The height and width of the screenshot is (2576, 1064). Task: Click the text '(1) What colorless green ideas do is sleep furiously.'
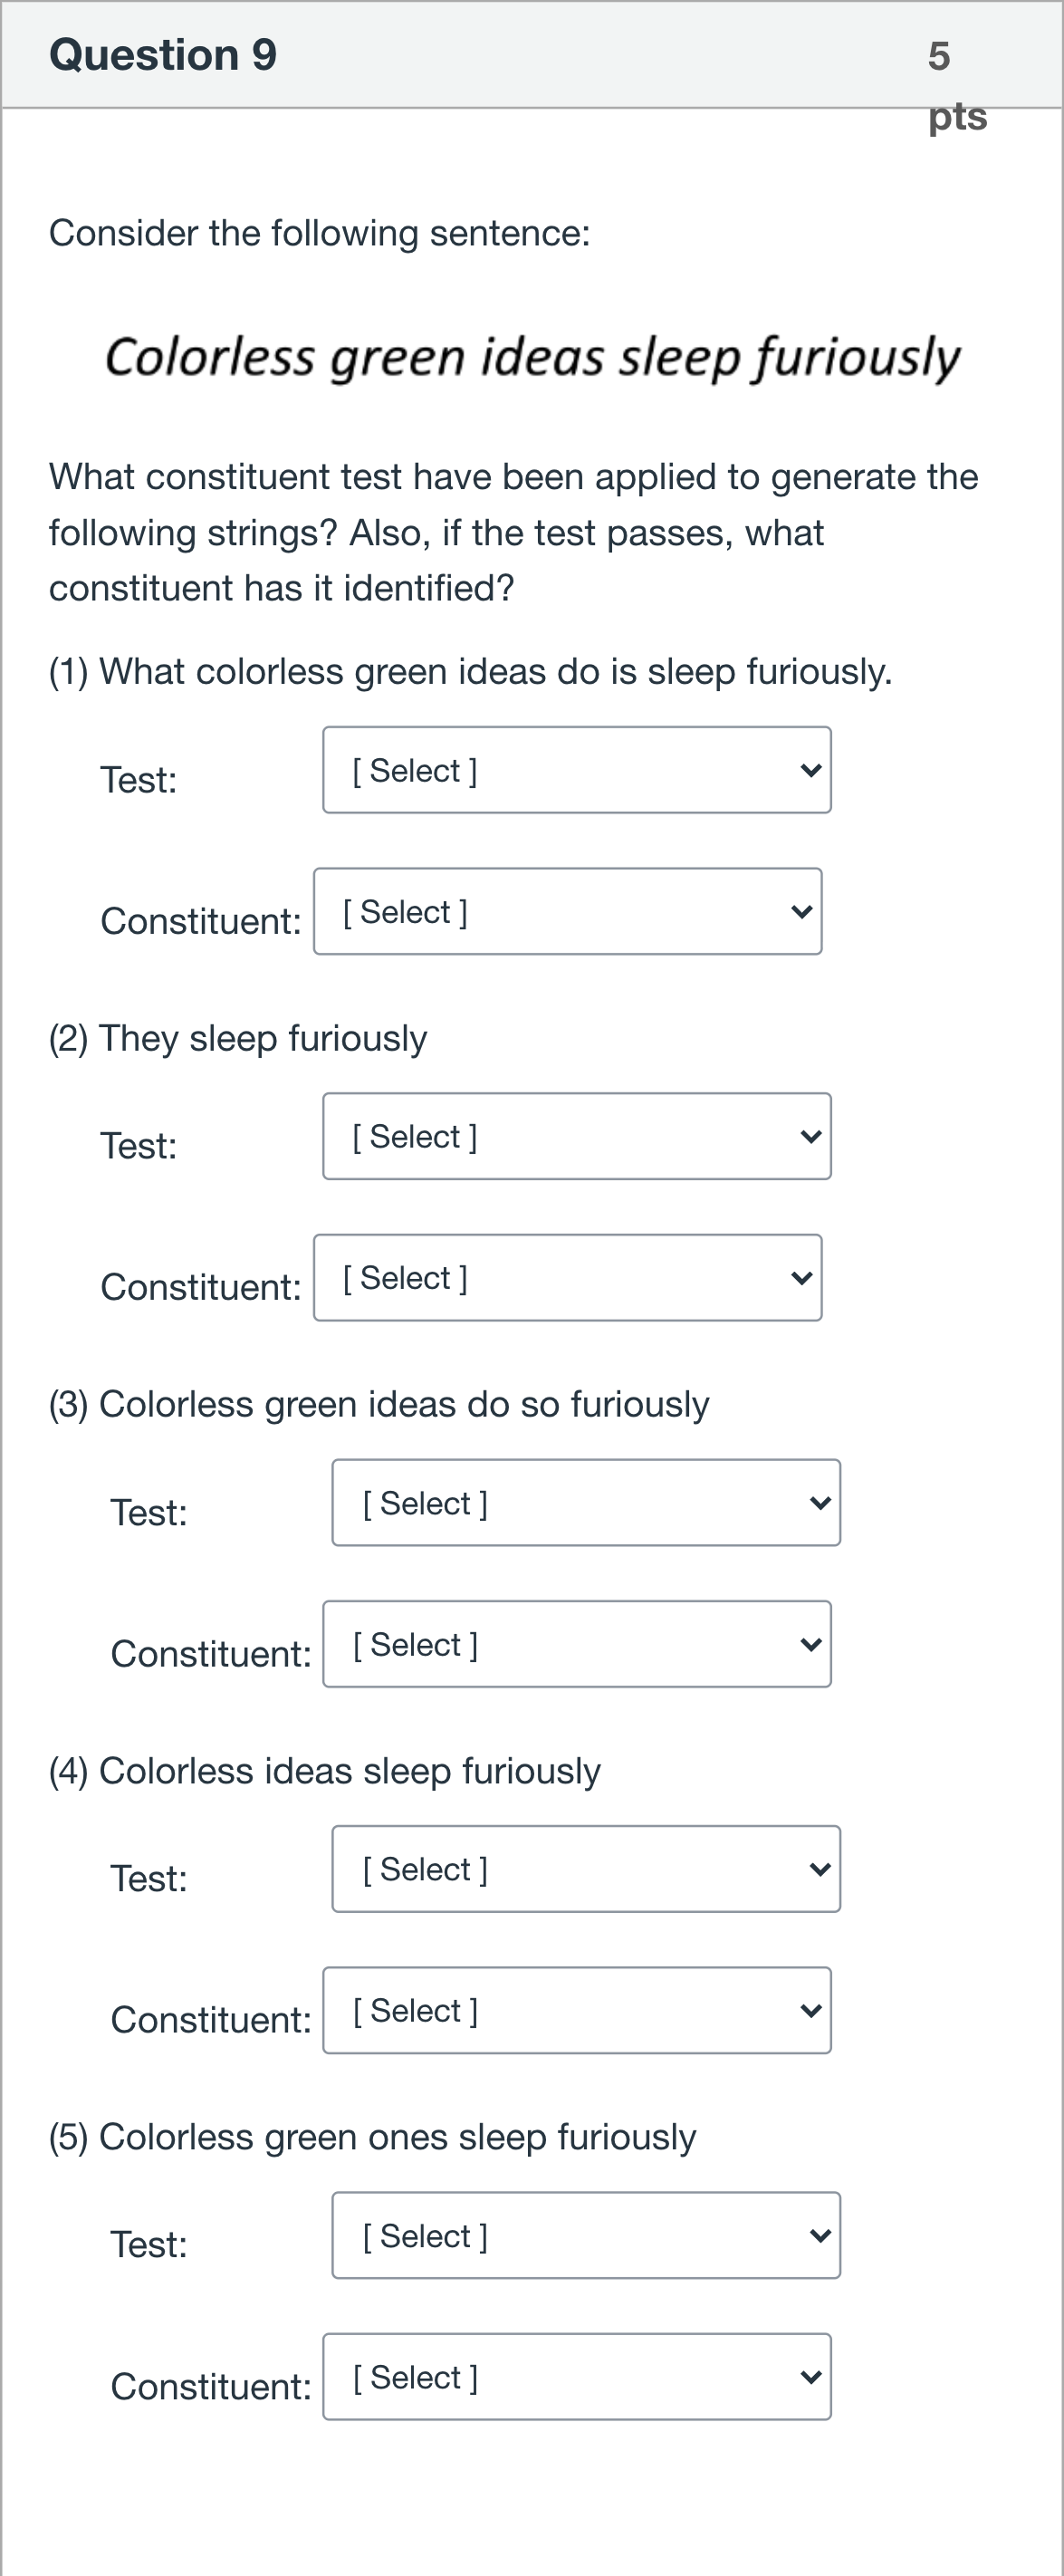pyautogui.click(x=470, y=671)
